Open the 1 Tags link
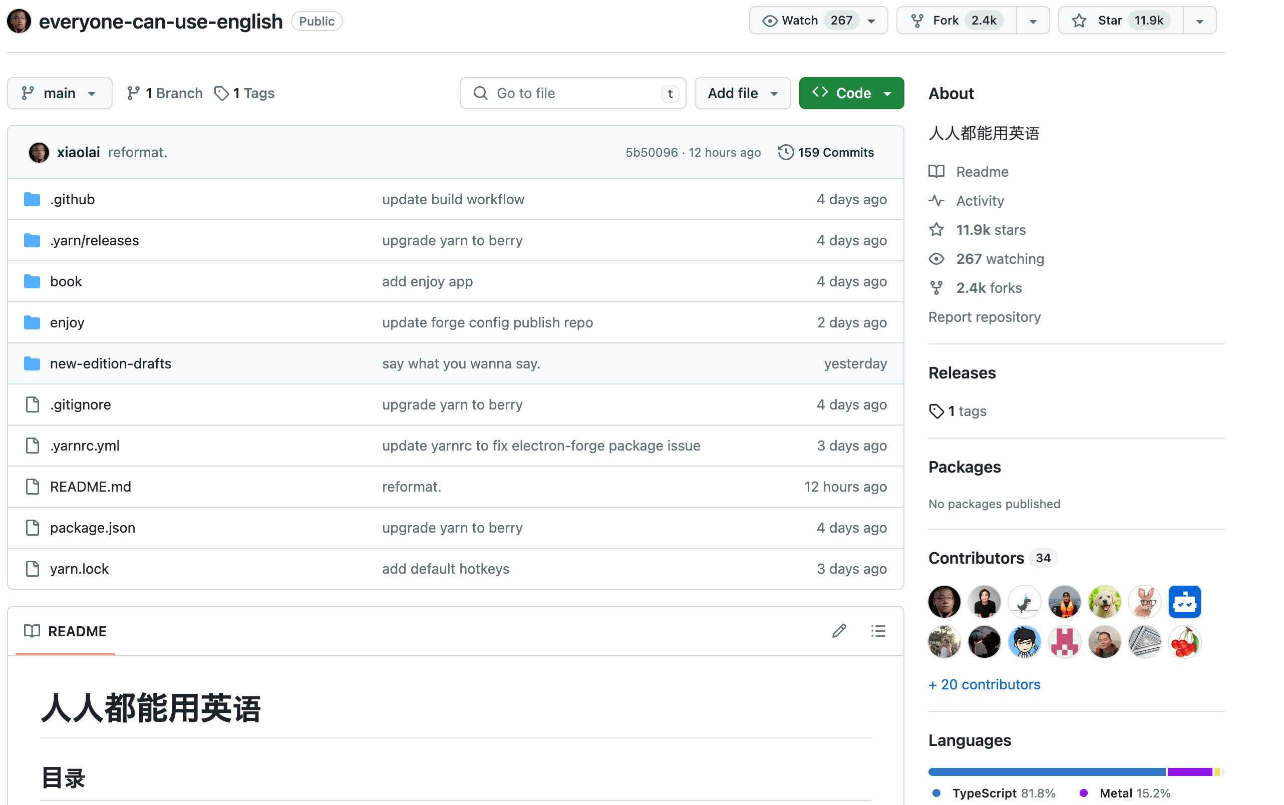 pyautogui.click(x=245, y=93)
